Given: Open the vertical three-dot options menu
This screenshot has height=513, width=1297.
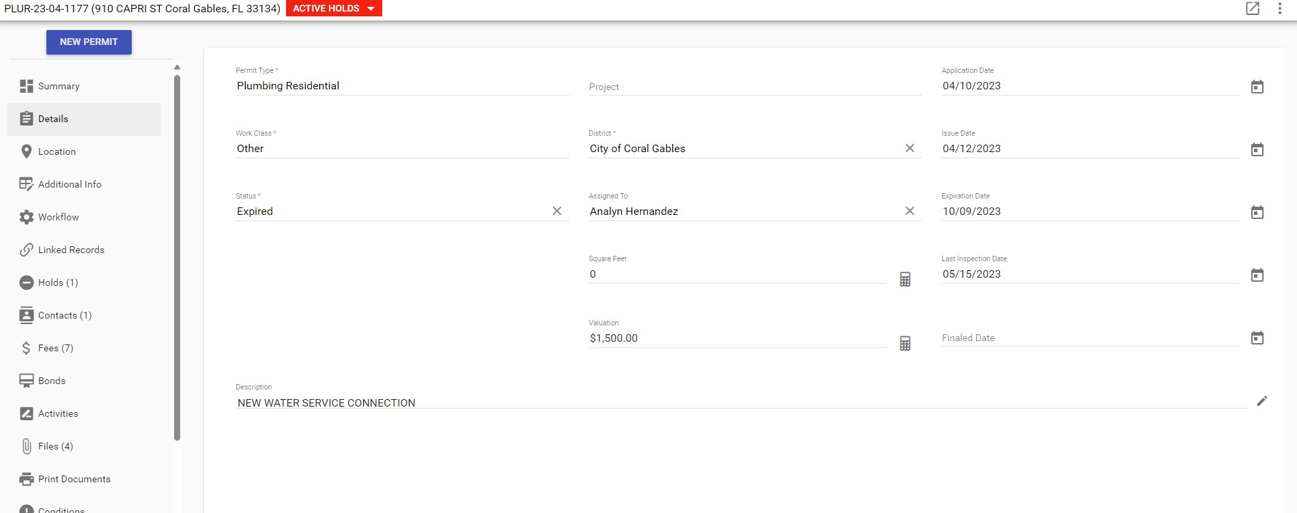Looking at the screenshot, I should pyautogui.click(x=1279, y=8).
